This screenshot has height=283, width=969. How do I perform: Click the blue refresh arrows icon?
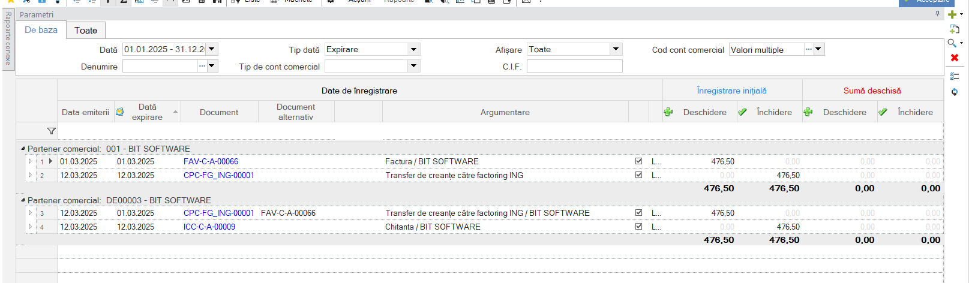coord(955,92)
